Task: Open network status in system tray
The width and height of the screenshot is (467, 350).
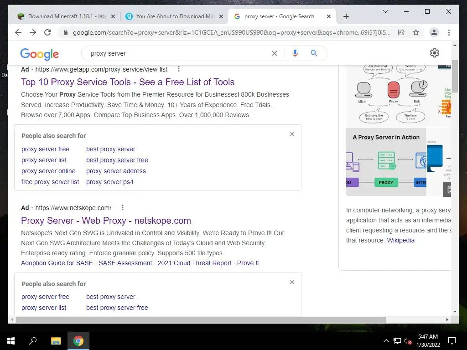Action: (397, 341)
